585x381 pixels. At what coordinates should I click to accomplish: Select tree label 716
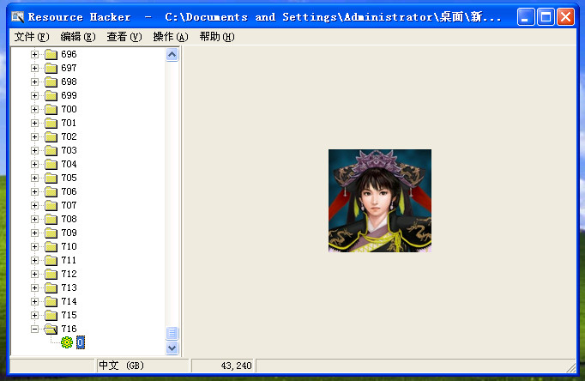pos(69,330)
